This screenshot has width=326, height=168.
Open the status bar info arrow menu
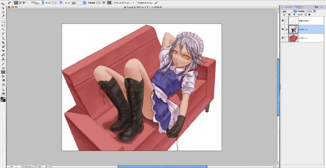click(46, 166)
